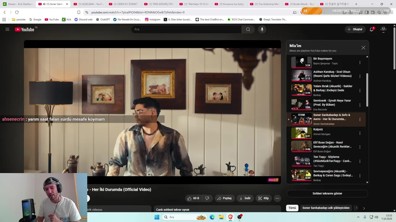This screenshot has height=222, width=396.
Task: Open Microsoft Edge from the taskbar
Action: point(212,217)
